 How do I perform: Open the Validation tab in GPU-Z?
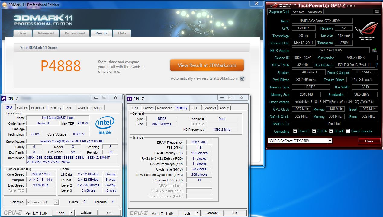tap(315, 12)
